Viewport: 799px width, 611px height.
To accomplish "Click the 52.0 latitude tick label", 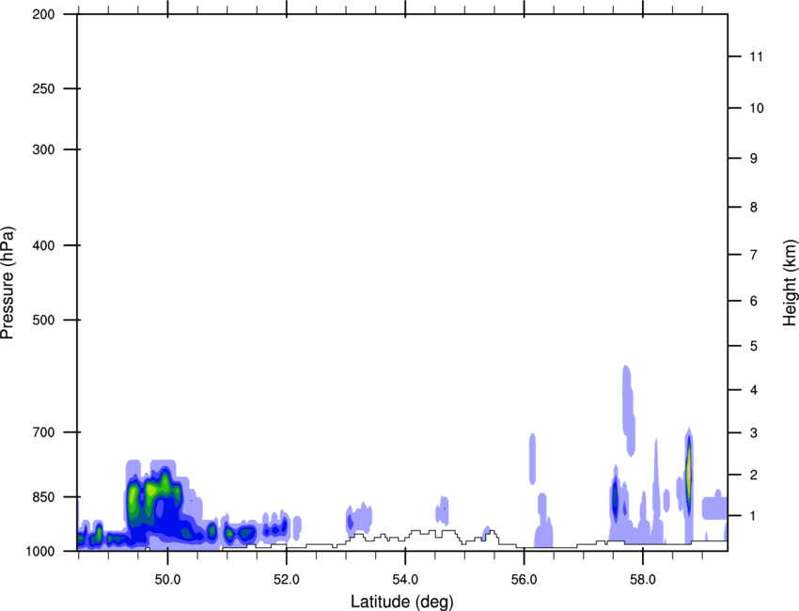I will click(x=287, y=580).
